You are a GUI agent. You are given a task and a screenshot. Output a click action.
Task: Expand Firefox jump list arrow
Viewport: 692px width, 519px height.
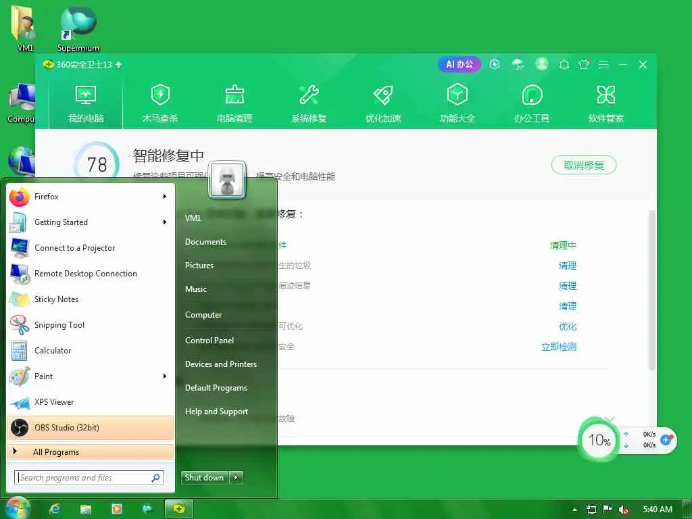coord(165,197)
